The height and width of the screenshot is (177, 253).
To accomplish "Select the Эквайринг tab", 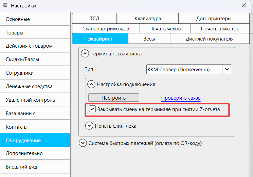I will pyautogui.click(x=100, y=39).
